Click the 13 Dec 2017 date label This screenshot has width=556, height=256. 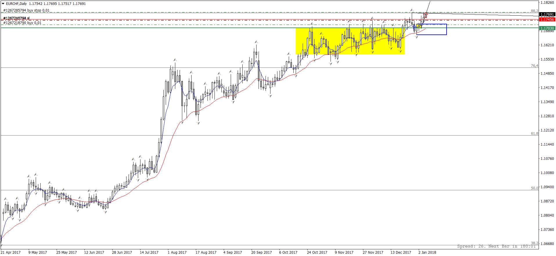(x=401, y=253)
